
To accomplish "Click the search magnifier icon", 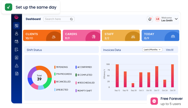I will [71, 19].
